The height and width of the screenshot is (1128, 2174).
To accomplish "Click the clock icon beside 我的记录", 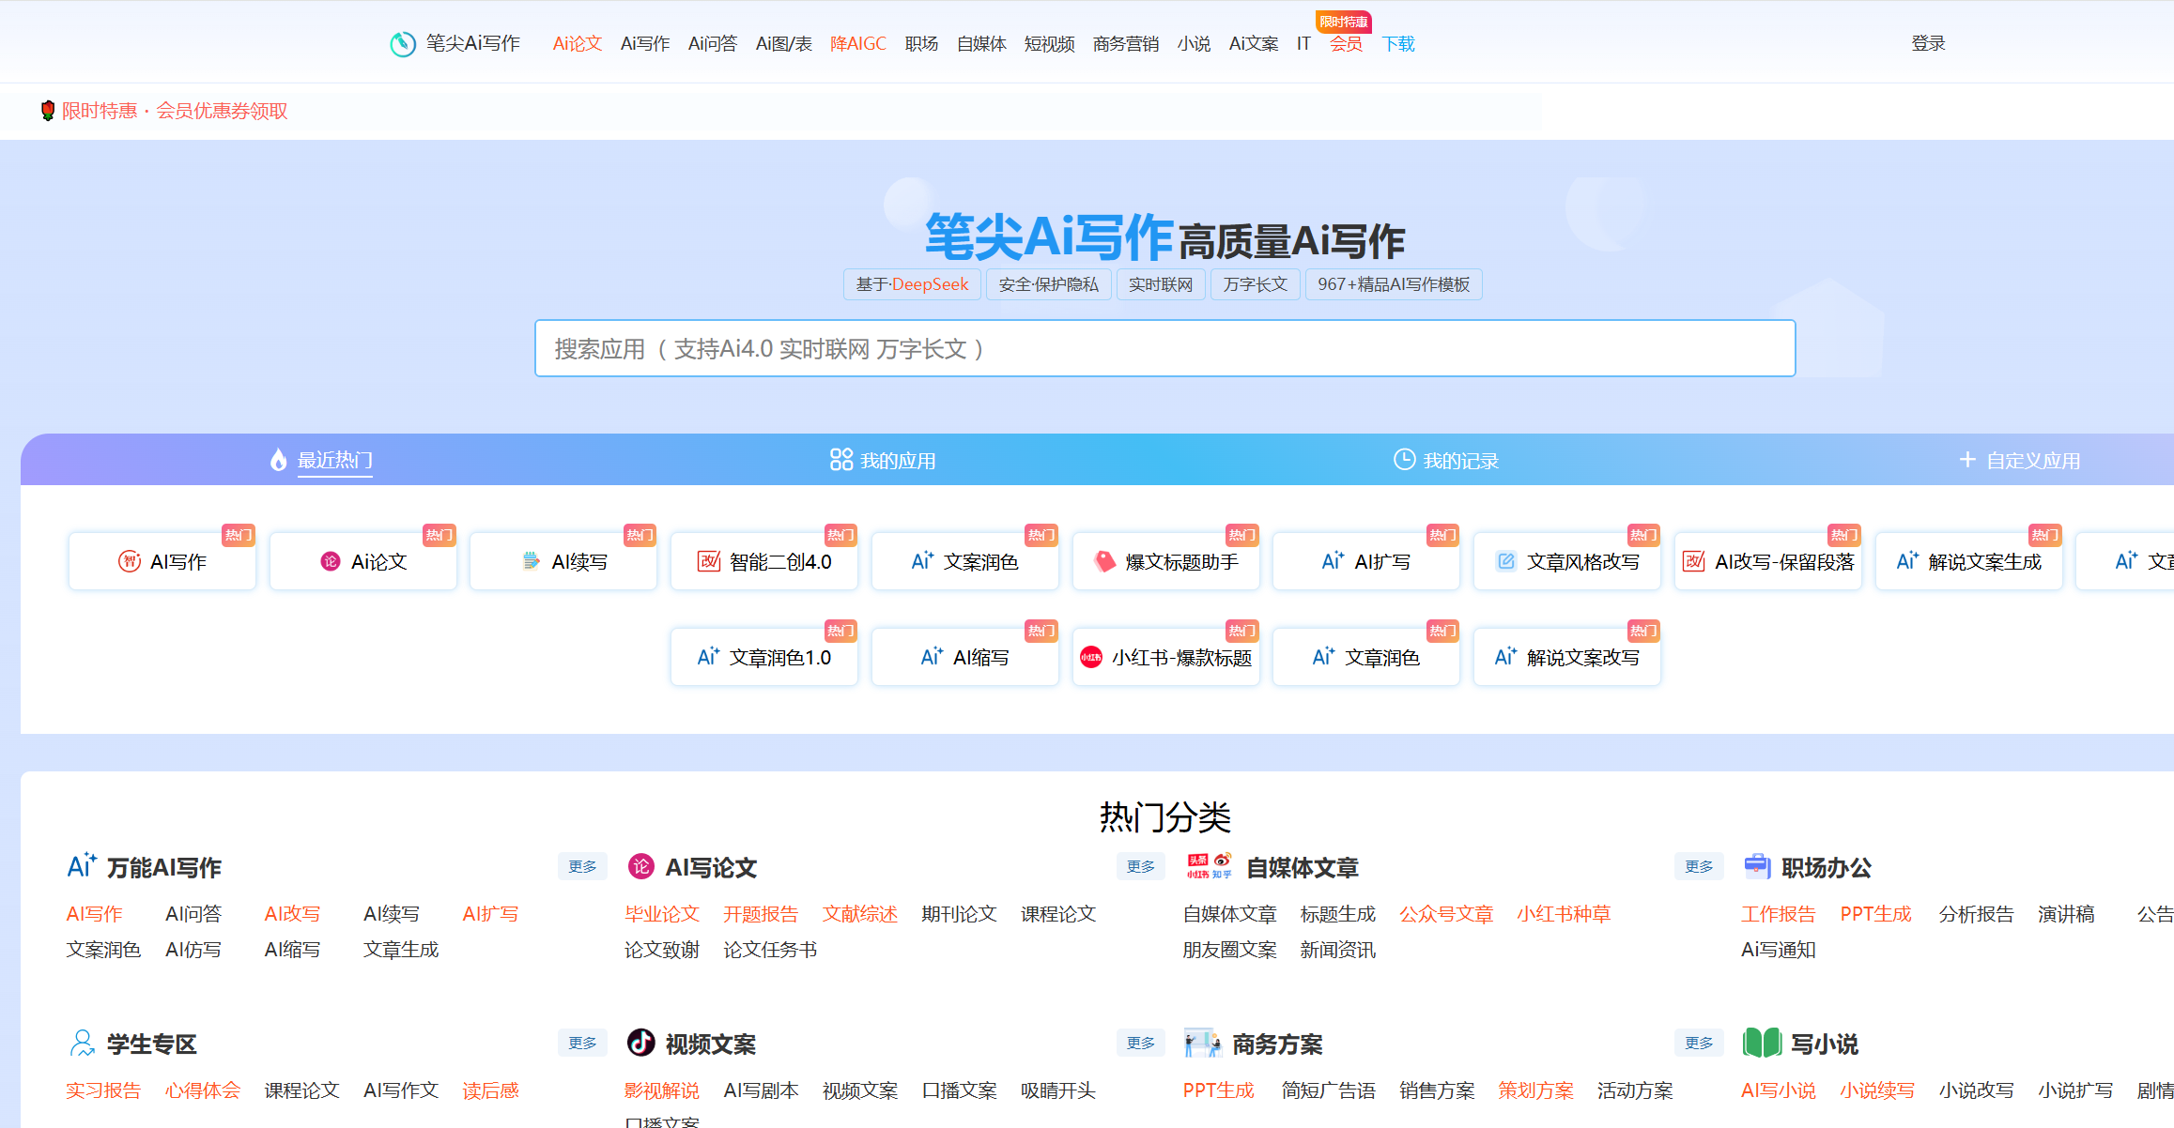I will coord(1403,460).
